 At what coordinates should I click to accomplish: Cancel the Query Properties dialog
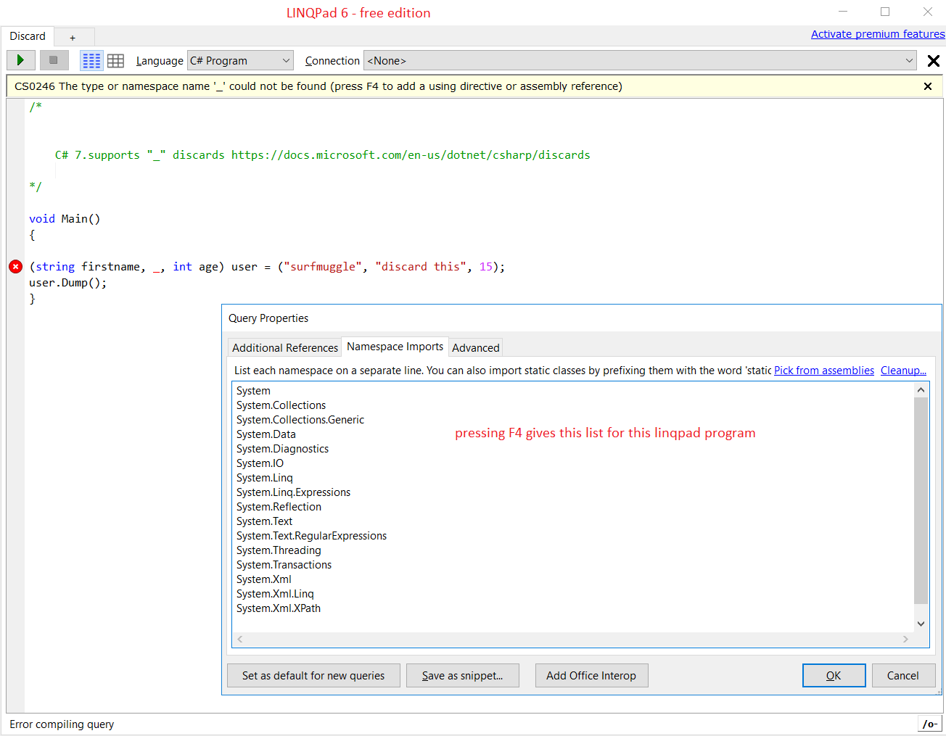pos(903,676)
